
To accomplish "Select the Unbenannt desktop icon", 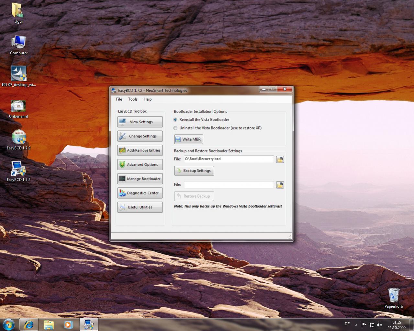I will point(19,109).
